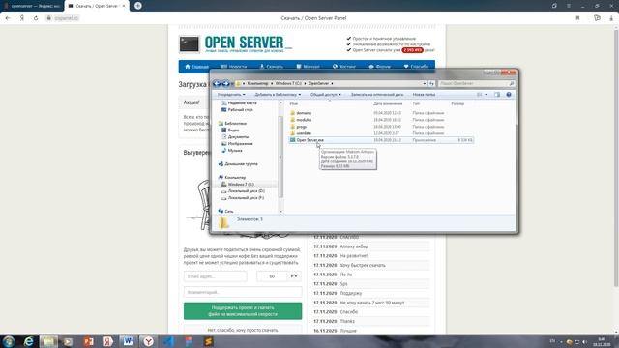This screenshot has width=619, height=348.
Task: Sort by Имя column header
Action: pos(294,103)
